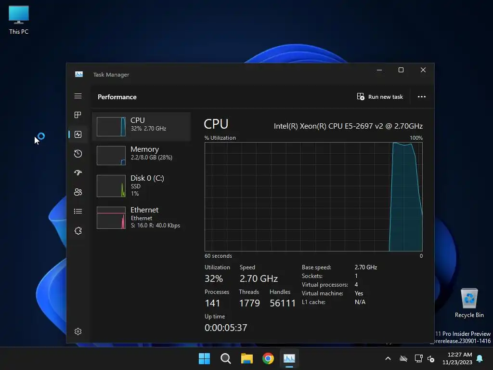Select the This PC desktop icon
The height and width of the screenshot is (370, 493).
(19, 20)
